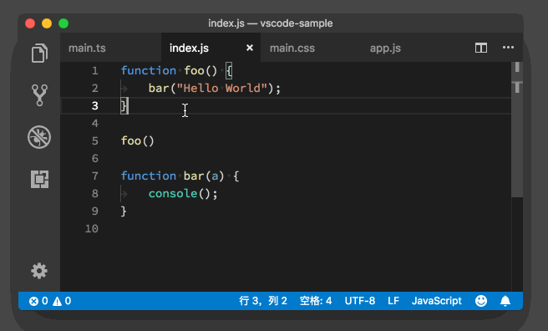Open the Debug view icon
The width and height of the screenshot is (548, 331).
click(39, 137)
